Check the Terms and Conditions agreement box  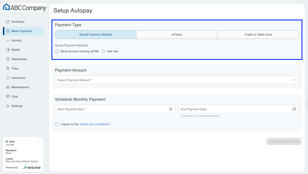[x=57, y=124]
